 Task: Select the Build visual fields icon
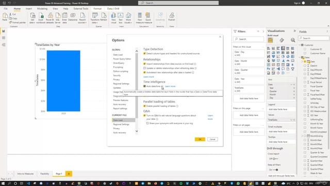270,40
